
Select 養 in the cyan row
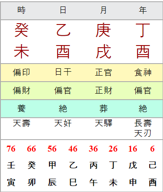pos(22,108)
